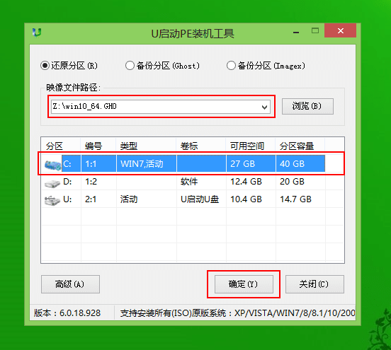The height and width of the screenshot is (350, 391).
Task: Click the U启动U盘 volume label cell
Action: point(200,199)
